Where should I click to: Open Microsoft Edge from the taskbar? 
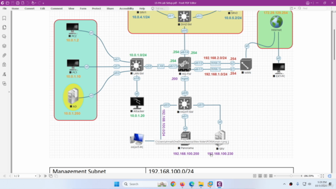192,184
